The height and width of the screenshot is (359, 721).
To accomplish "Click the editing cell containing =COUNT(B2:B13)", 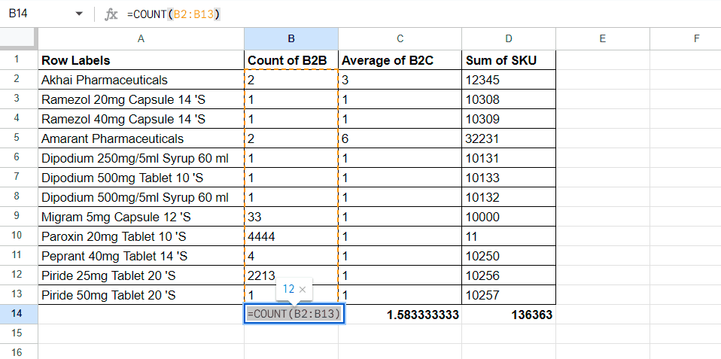I will pos(294,314).
